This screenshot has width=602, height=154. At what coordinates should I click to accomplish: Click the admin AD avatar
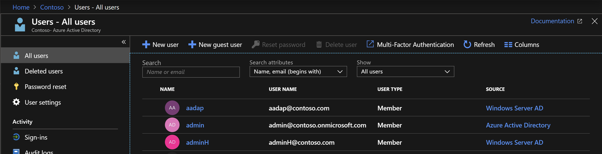point(172,125)
